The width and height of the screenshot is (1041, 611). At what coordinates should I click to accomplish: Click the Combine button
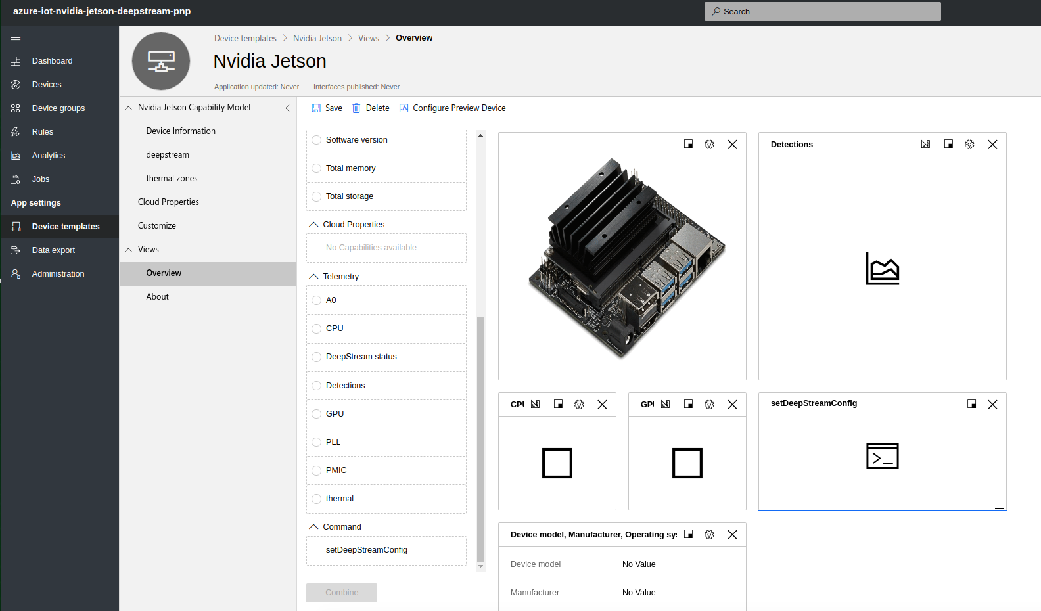coord(342,593)
